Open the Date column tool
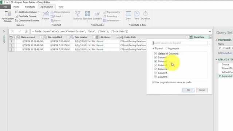Screen dimensions: 233x131 point(128,16)
